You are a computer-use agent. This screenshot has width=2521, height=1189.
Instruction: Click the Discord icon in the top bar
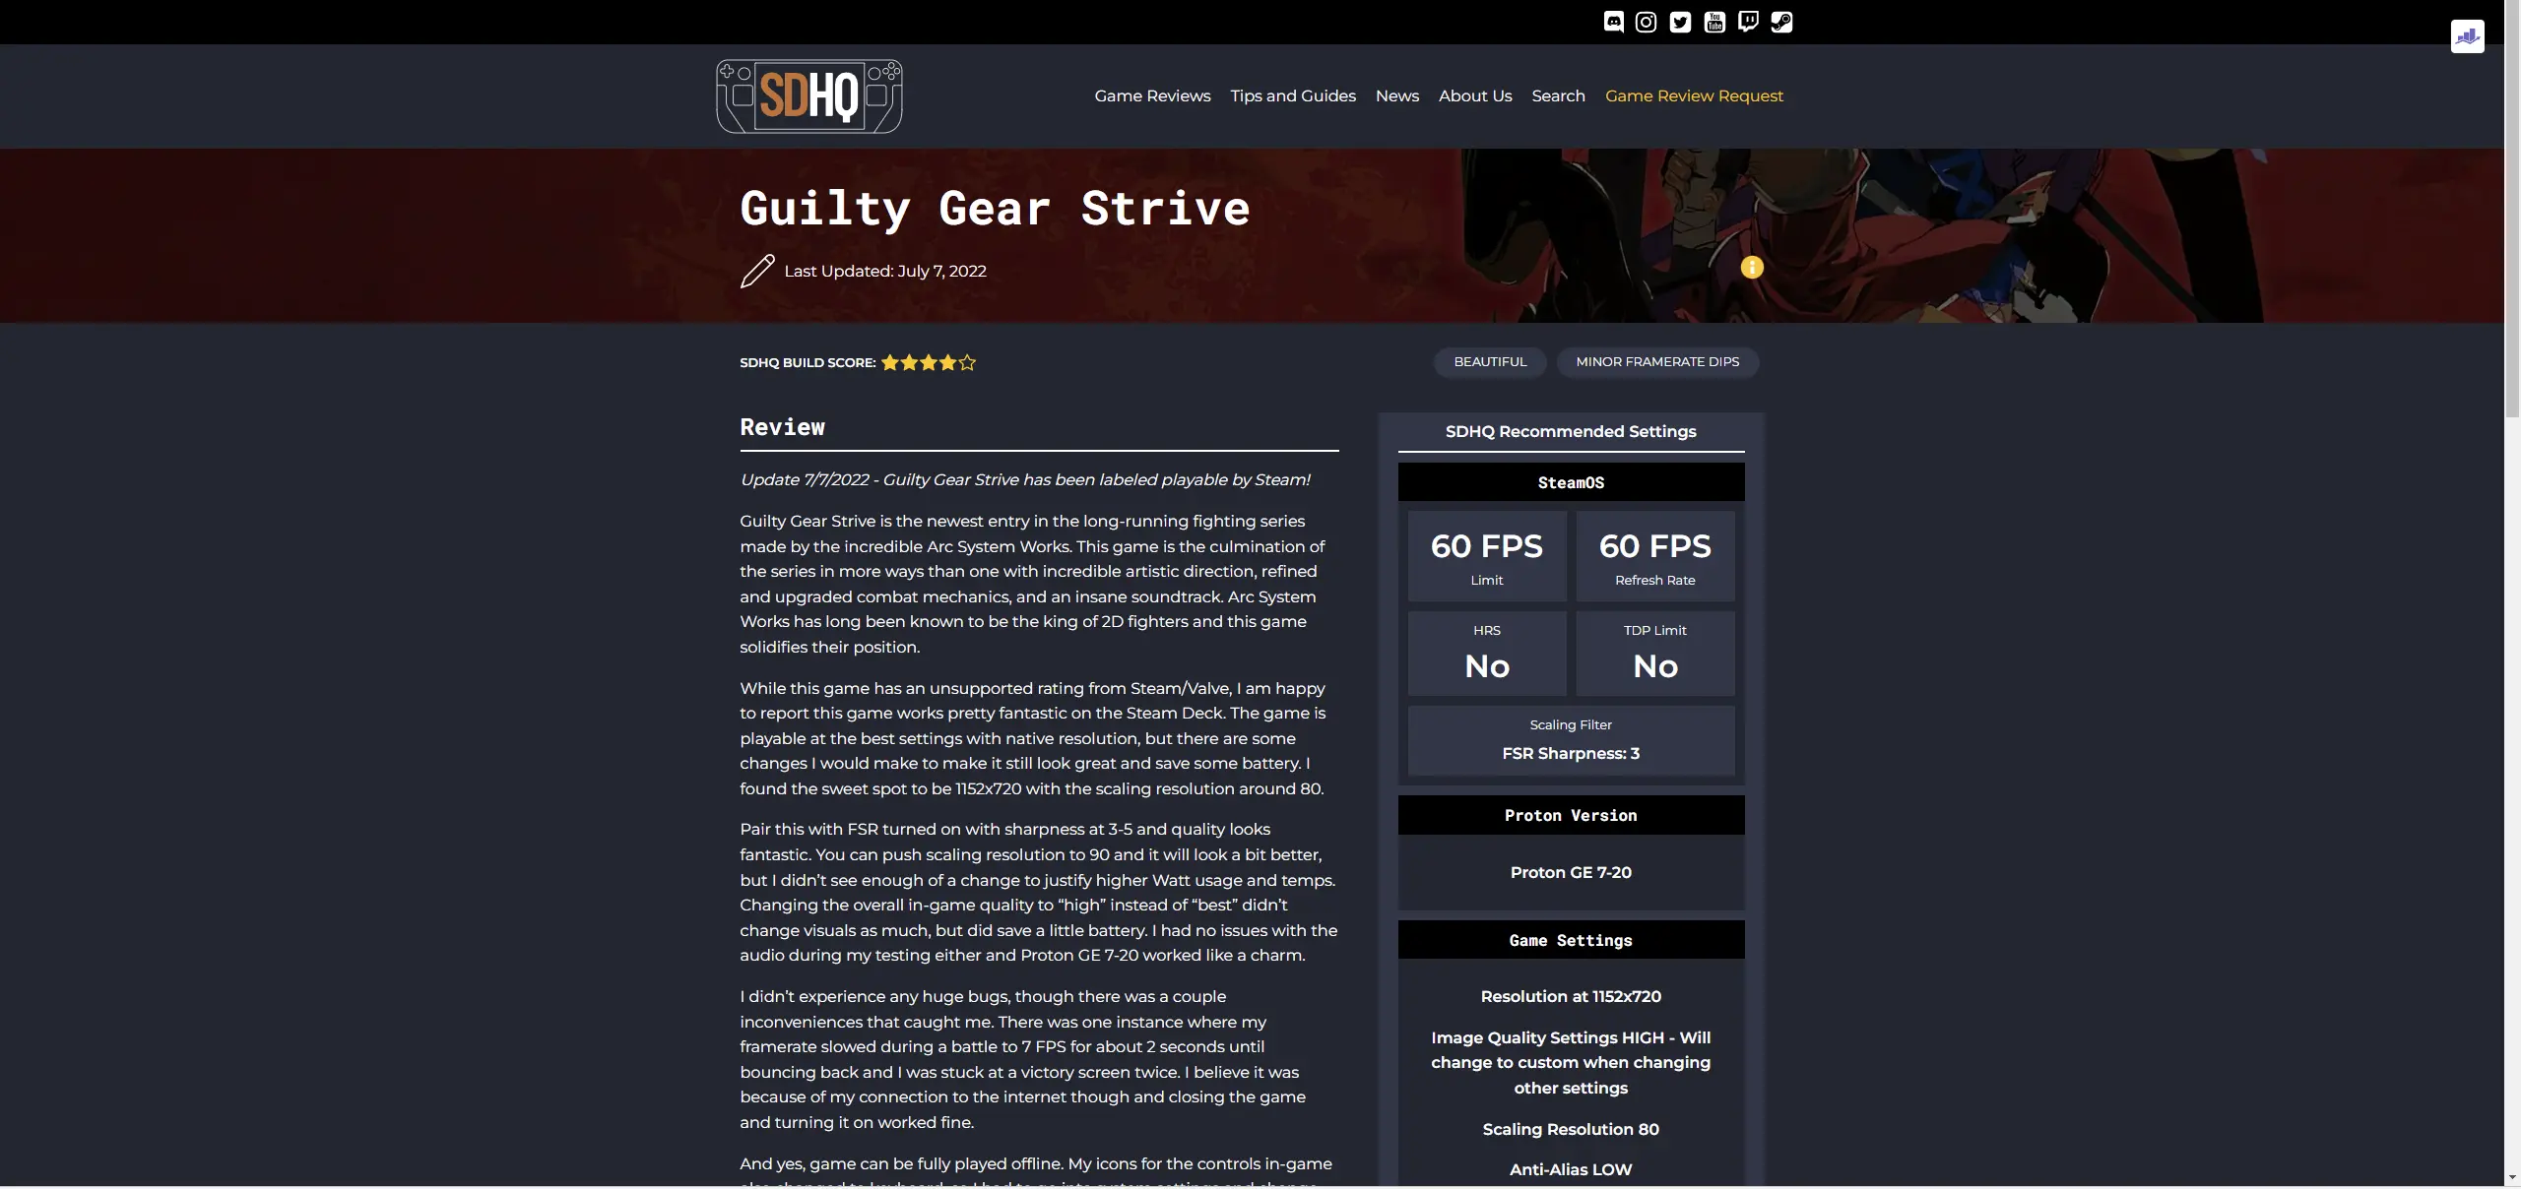(x=1614, y=21)
